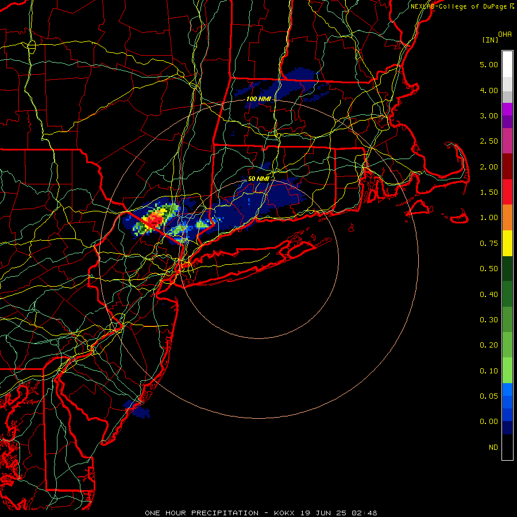
Task: Select the 0.05 legend value
Action: pyautogui.click(x=489, y=396)
